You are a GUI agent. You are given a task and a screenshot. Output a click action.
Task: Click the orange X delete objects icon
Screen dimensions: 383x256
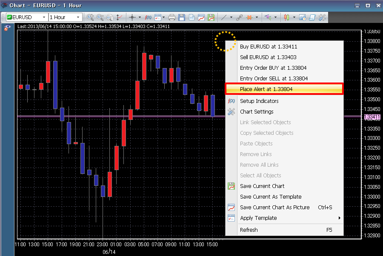(249, 17)
